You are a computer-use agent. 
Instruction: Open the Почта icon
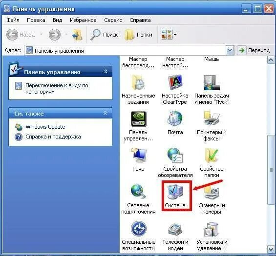175,119
